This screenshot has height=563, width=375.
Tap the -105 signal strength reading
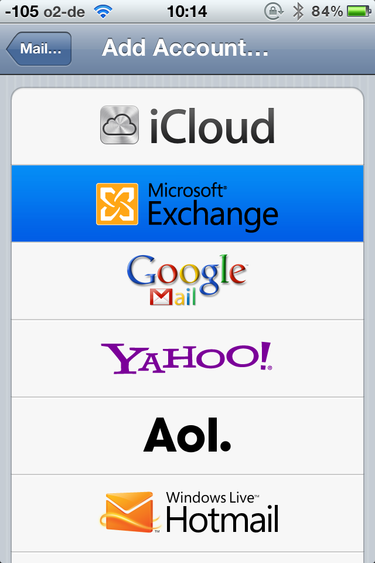coord(22,12)
